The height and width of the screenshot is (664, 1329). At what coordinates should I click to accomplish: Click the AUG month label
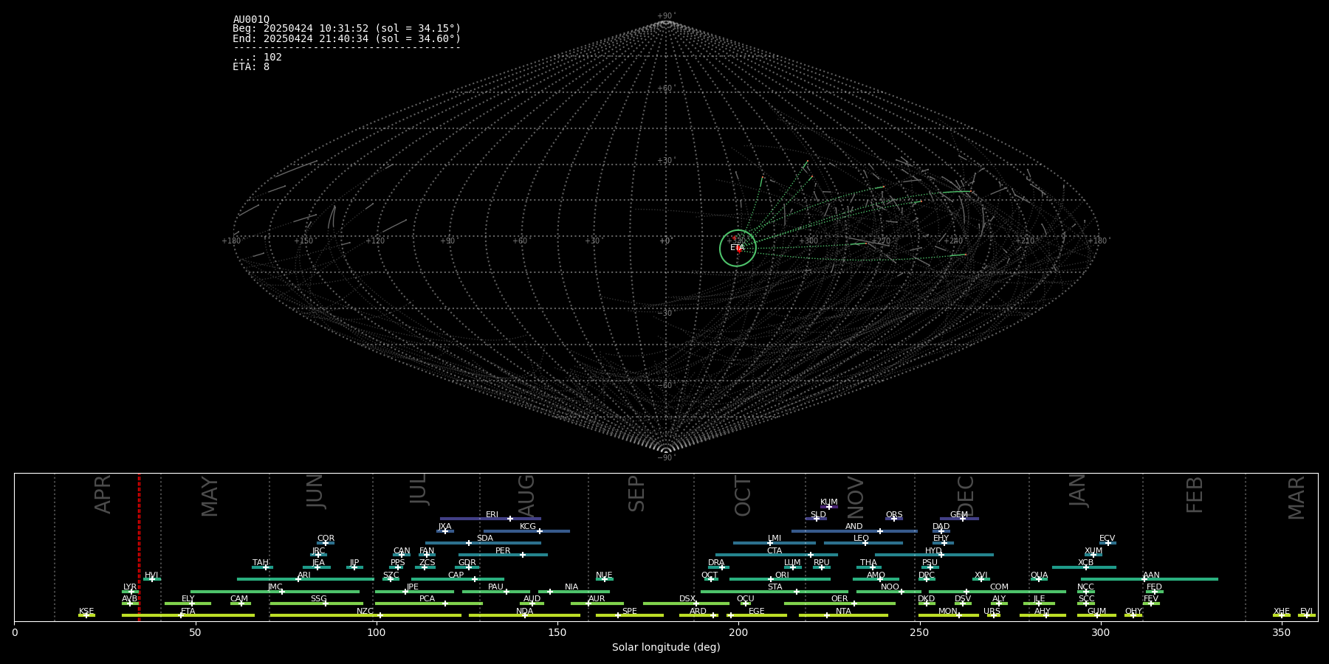point(526,496)
